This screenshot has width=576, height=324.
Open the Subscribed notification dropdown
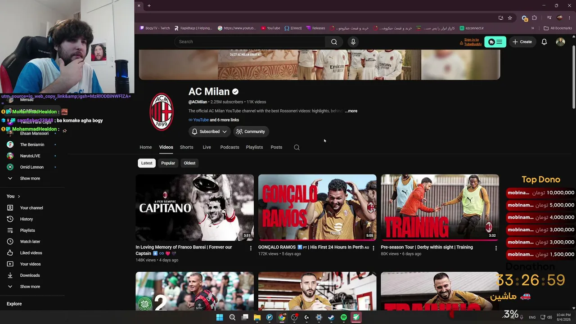click(209, 131)
